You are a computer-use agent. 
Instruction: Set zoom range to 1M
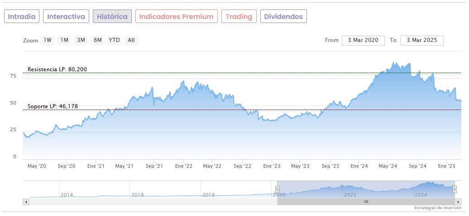pos(64,40)
